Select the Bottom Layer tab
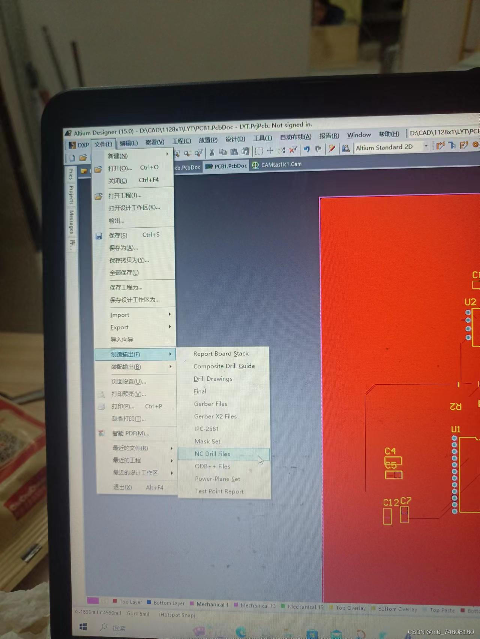The width and height of the screenshot is (480, 639). tap(166, 603)
